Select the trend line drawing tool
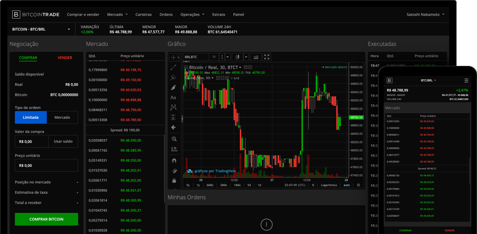Image resolution: width=477 pixels, height=234 pixels. pyautogui.click(x=174, y=67)
